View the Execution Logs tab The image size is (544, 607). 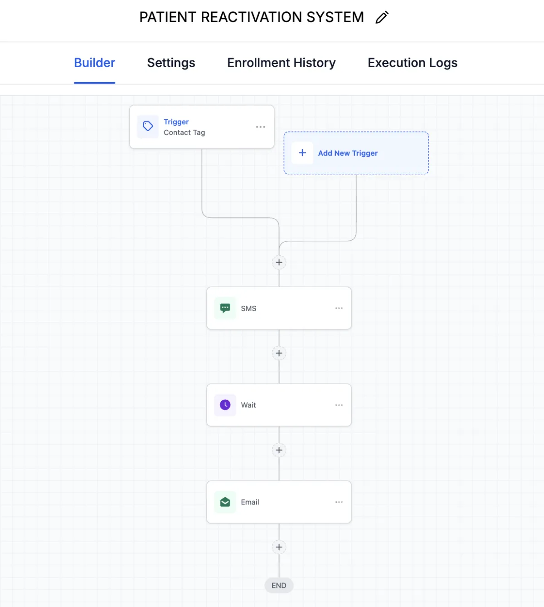[x=412, y=63]
